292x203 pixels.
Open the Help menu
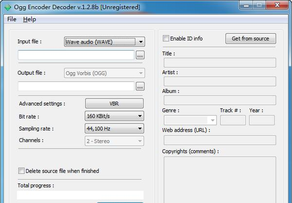(x=30, y=19)
